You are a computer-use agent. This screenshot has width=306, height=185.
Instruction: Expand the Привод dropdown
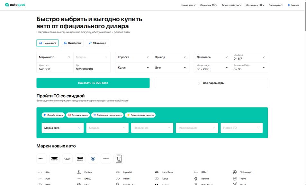171,57
